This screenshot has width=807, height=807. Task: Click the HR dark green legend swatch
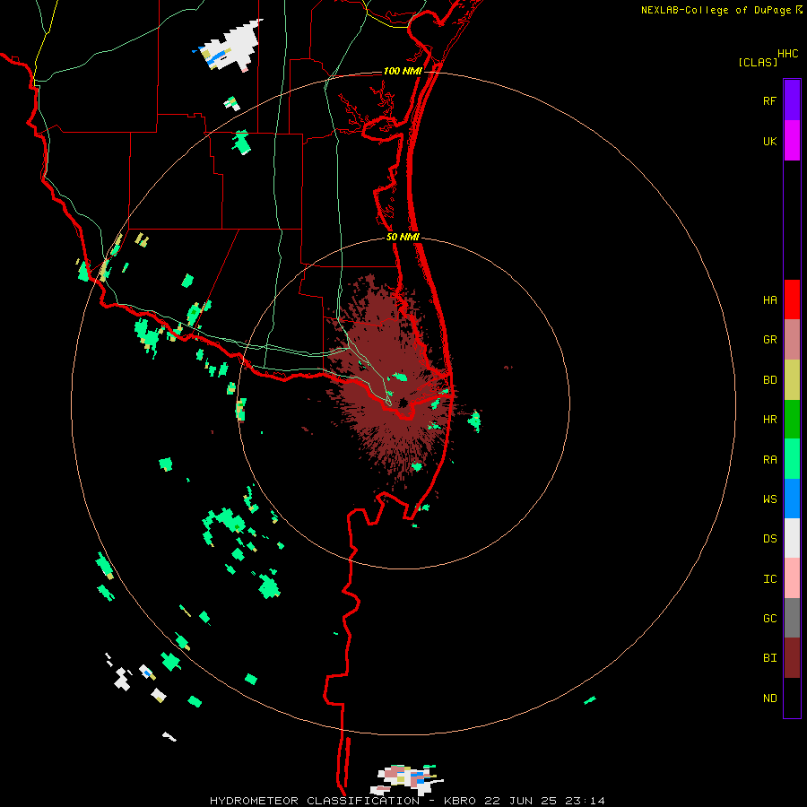pyautogui.click(x=792, y=420)
